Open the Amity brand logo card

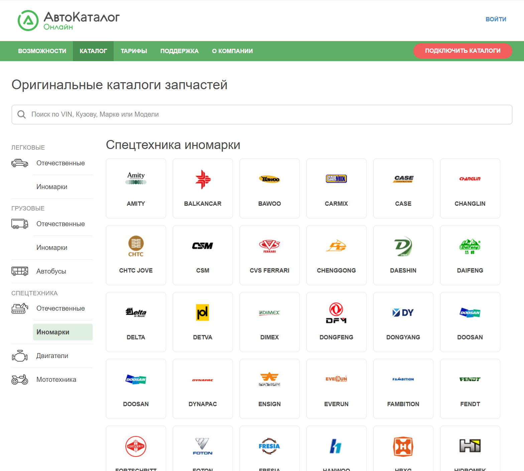136,179
